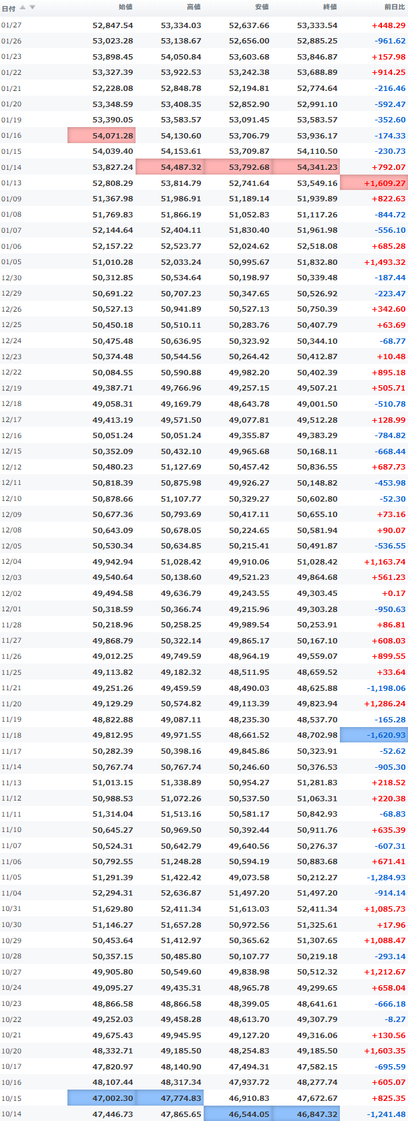Viewport: 408px width, 1121px height.
Task: Select the change value +0.17
Action: pos(394,593)
